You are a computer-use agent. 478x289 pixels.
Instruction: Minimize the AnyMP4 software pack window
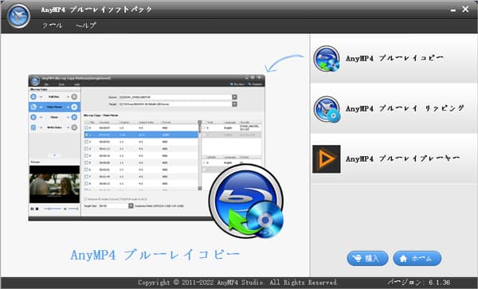pyautogui.click(x=453, y=10)
